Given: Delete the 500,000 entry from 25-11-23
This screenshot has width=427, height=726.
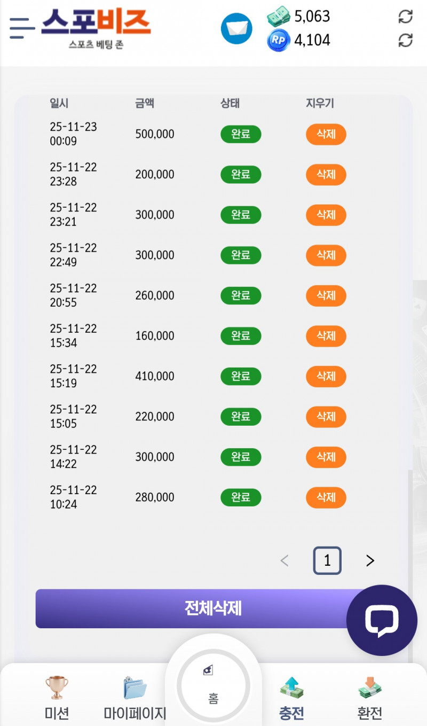Looking at the screenshot, I should click(x=326, y=134).
